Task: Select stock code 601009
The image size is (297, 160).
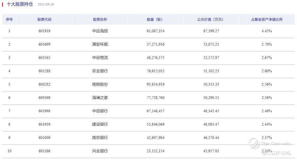Action: coord(44,138)
